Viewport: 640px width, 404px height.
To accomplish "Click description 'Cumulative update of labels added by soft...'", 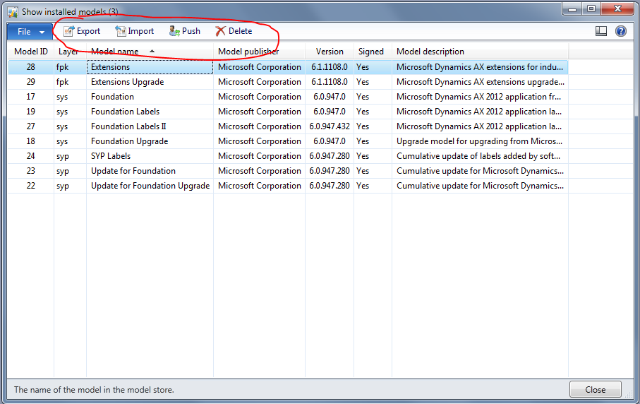I will point(480,156).
